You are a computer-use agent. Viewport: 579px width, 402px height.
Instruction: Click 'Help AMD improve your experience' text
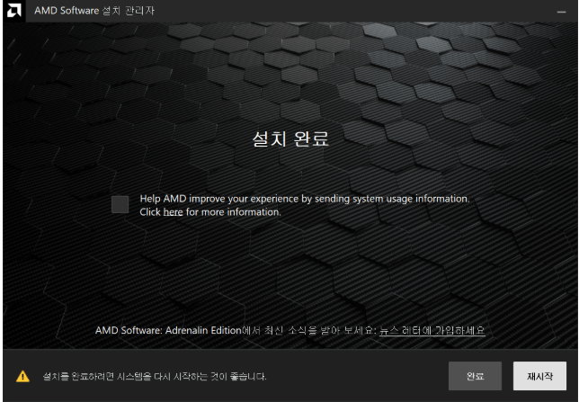click(x=219, y=199)
